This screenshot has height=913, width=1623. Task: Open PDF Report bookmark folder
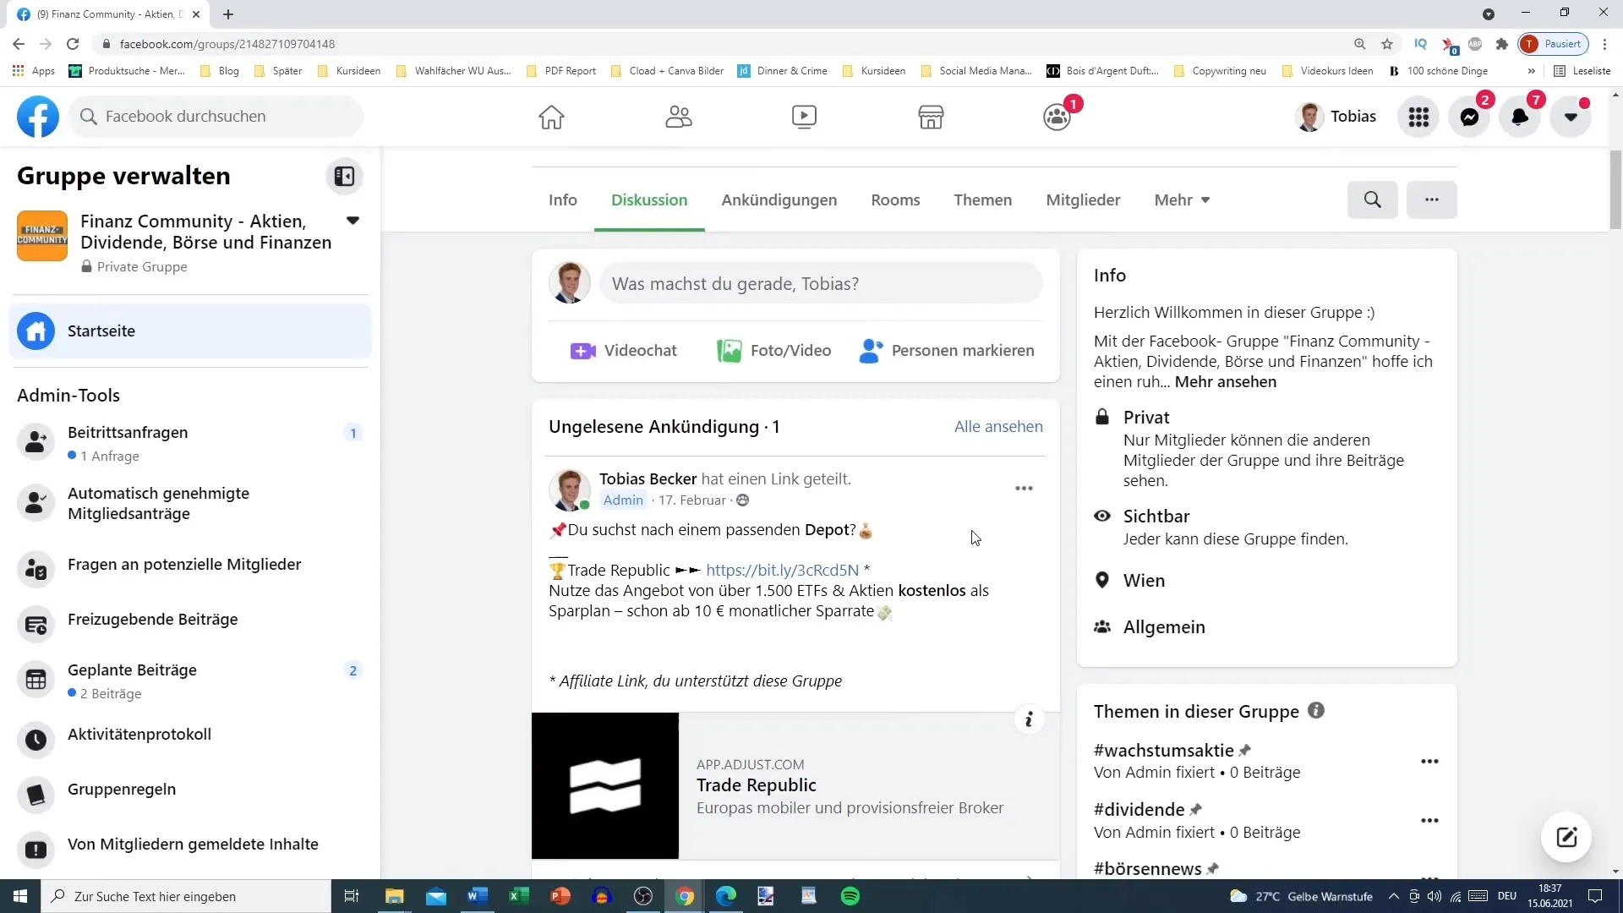click(561, 71)
